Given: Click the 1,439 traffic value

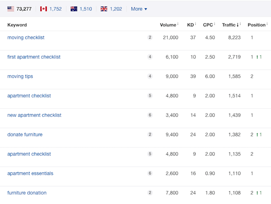Looking at the screenshot, I should click(x=235, y=115).
